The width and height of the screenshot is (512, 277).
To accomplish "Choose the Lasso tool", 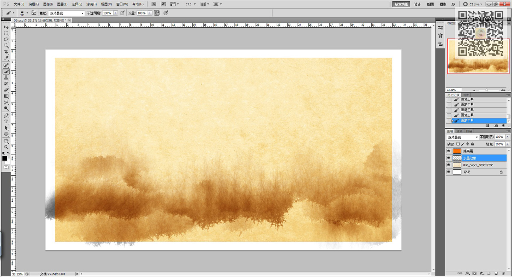I will pos(6,40).
